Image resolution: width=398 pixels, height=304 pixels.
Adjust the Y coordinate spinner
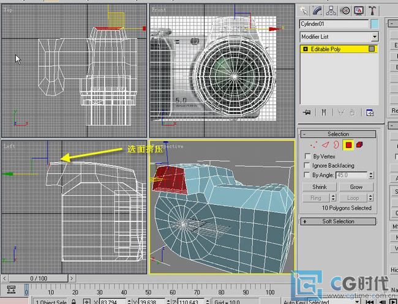pyautogui.click(x=168, y=302)
